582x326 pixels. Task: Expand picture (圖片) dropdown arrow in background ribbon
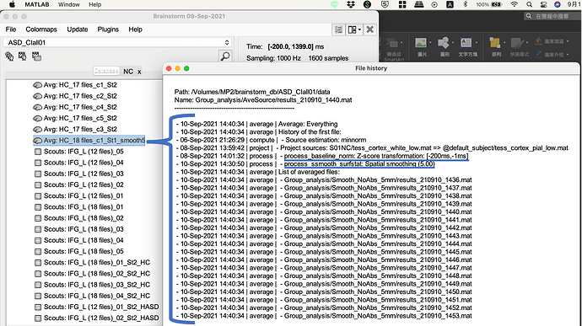(x=430, y=43)
